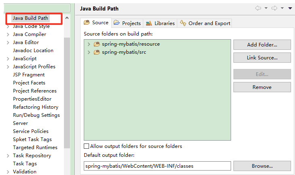Select Task Repository in the tree

click(32, 156)
